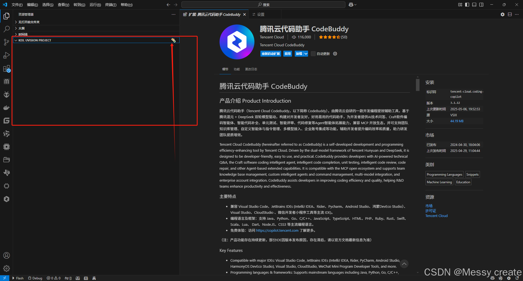Open the G-shaped extension icon in activity bar
The height and width of the screenshot is (281, 523).
pyautogui.click(x=7, y=121)
